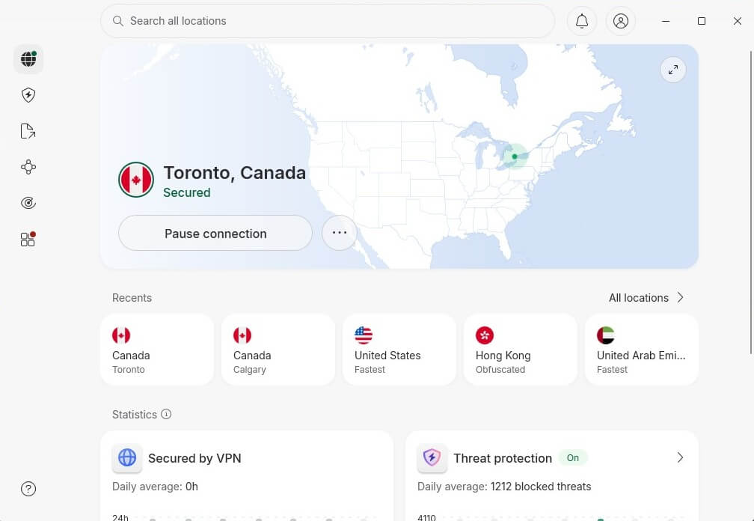Click the search magnifier icon
Viewport: 754px width, 521px height.
(118, 21)
